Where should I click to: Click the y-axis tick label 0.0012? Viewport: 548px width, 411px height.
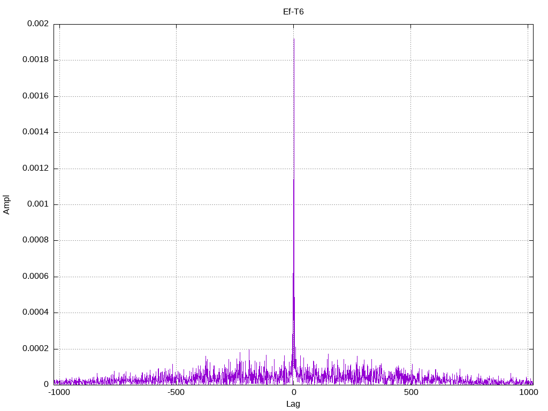[x=35, y=169]
